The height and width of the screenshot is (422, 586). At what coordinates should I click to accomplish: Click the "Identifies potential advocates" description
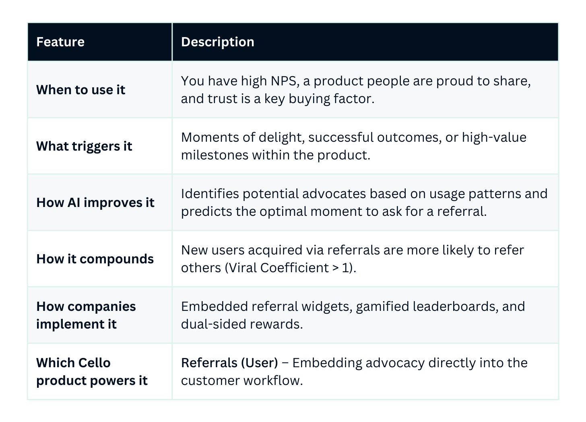tap(364, 194)
